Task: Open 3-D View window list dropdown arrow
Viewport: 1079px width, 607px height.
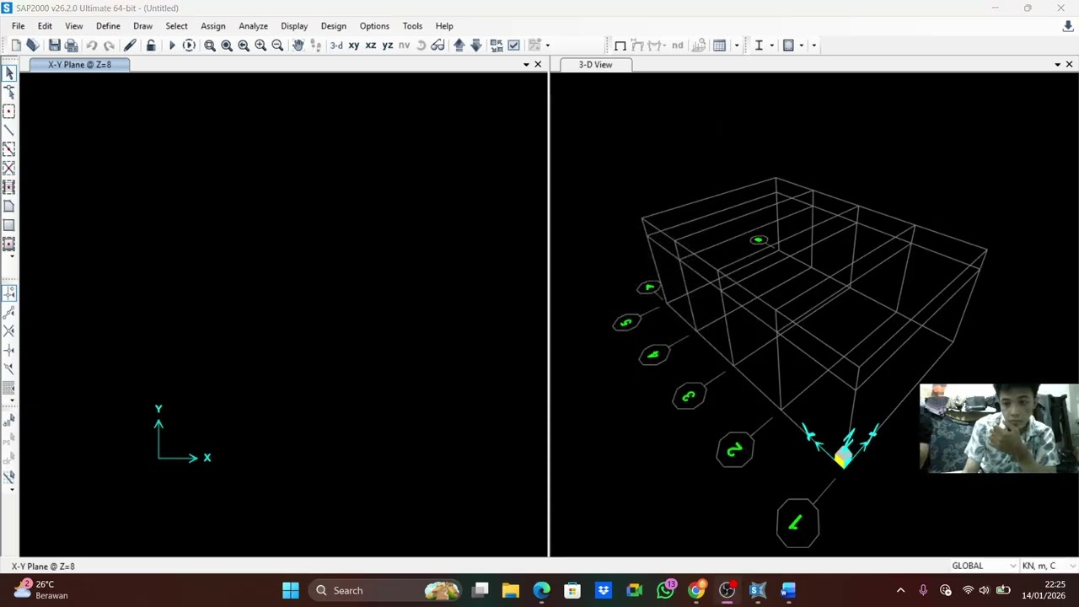Action: (x=1057, y=65)
